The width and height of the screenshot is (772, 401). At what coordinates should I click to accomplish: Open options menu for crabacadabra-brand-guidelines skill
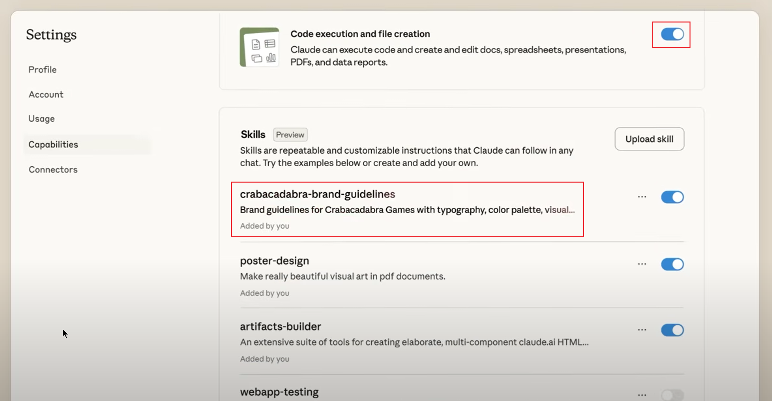[642, 197]
